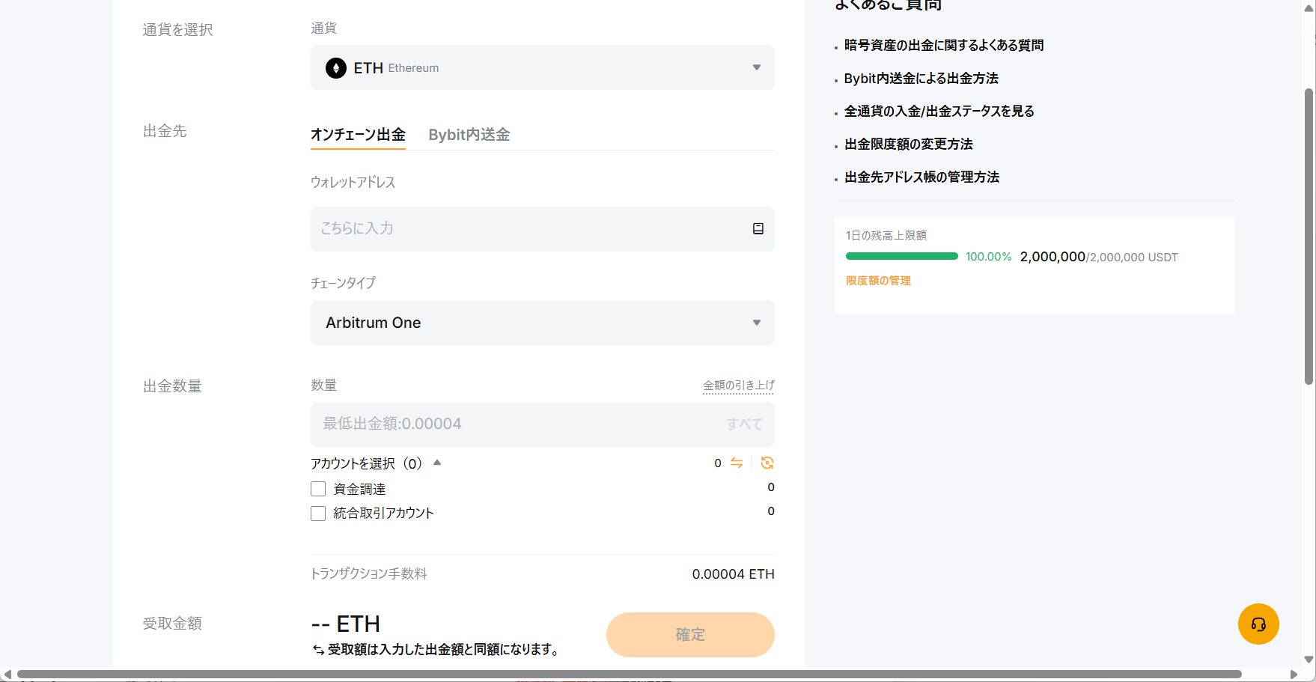Screen dimensions: 1316x682
Task: Click the 確定 confirm button
Action: pyautogui.click(x=689, y=635)
